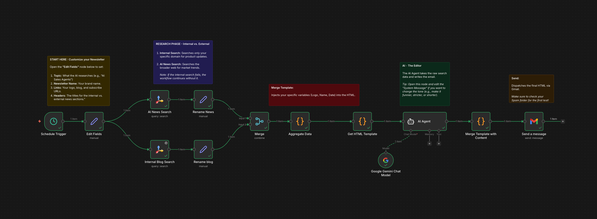Viewport: 597px width, 219px height.
Task: Select the AI News Search node icon
Action: coord(160,99)
